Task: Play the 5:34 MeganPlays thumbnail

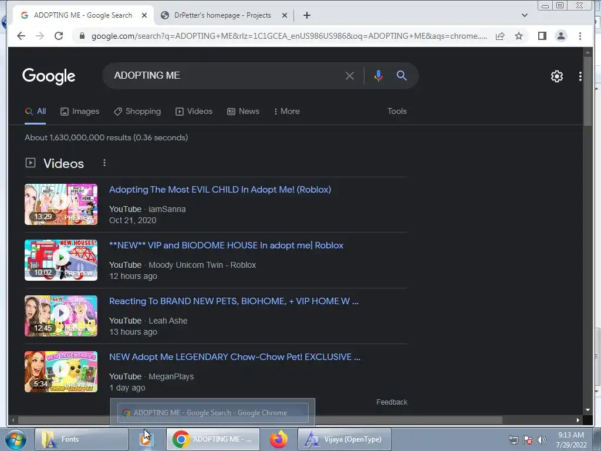Action: point(61,372)
